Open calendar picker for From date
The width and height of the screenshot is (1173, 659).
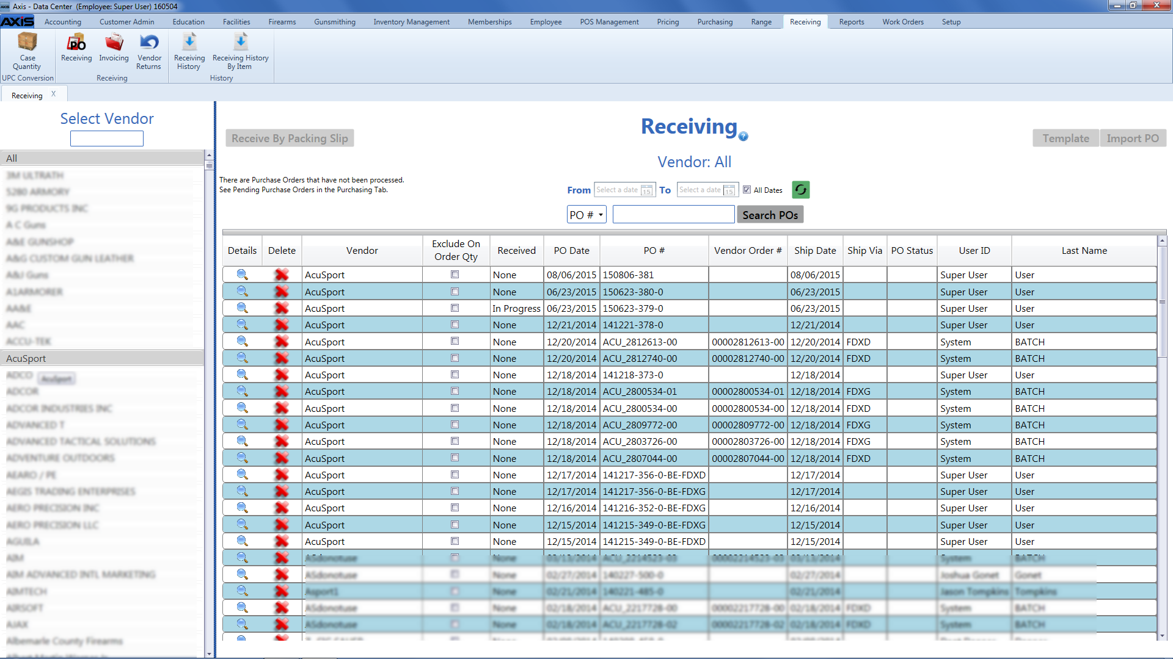[x=646, y=190]
